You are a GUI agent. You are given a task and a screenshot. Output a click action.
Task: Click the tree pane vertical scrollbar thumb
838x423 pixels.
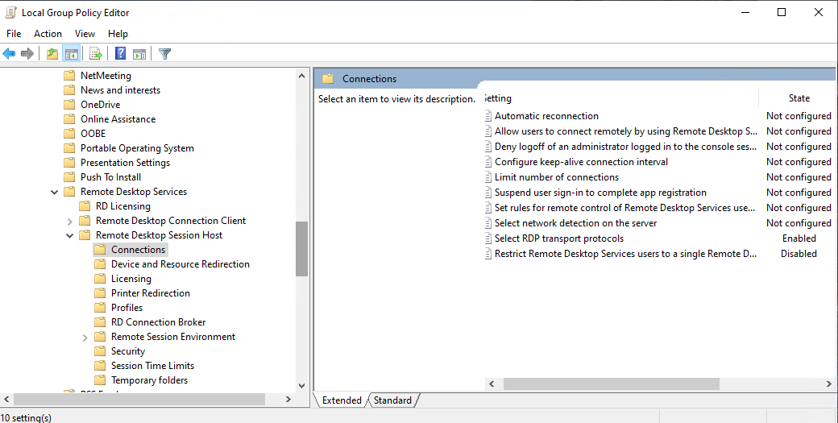tap(301, 248)
